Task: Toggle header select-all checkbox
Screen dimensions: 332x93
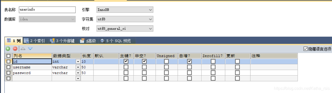Action: click(x=8, y=56)
